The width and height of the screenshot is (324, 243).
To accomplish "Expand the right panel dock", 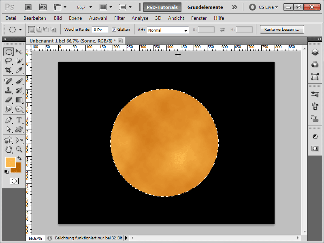I will pos(319,39).
